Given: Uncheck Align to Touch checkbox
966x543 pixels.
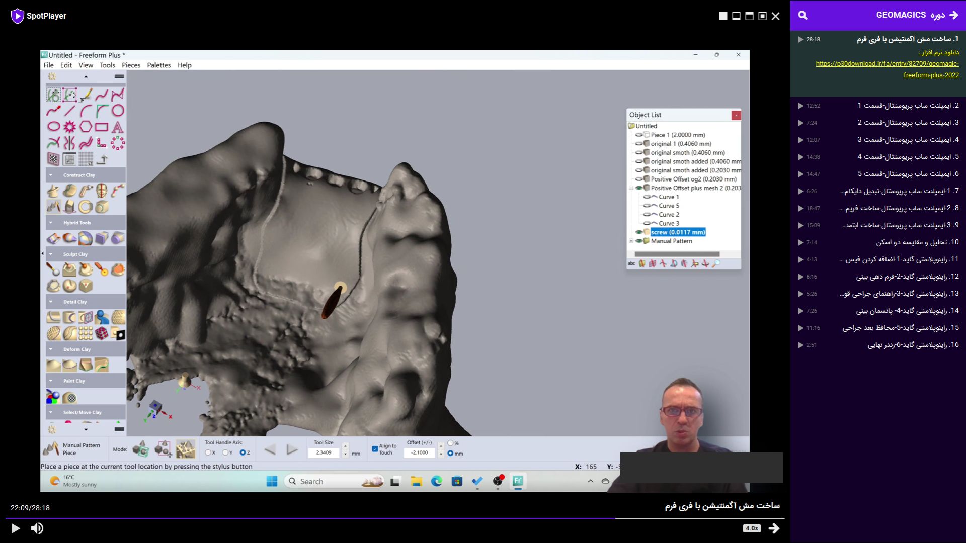Looking at the screenshot, I should click(x=375, y=449).
